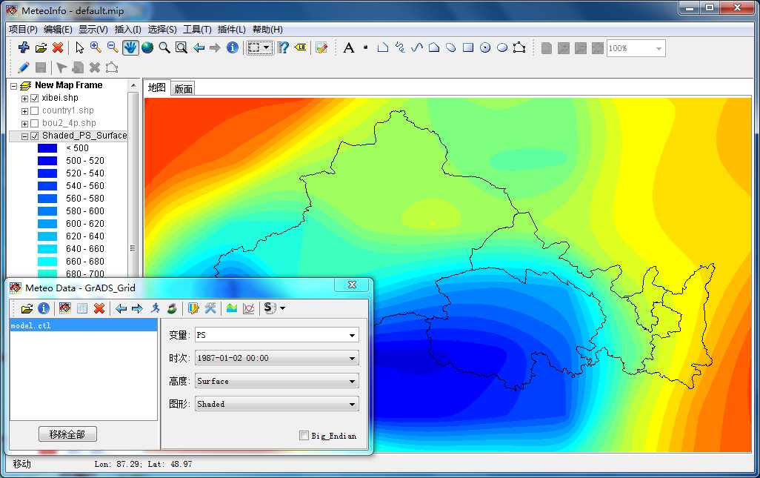Select the Zoom In magnifier tool
This screenshot has height=478, width=760.
(96, 47)
